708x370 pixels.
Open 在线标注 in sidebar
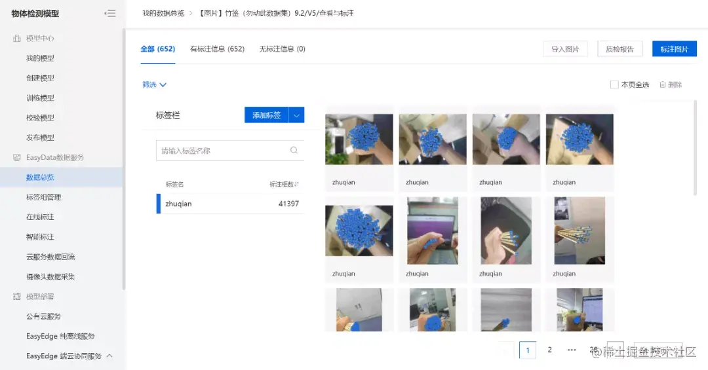point(40,217)
